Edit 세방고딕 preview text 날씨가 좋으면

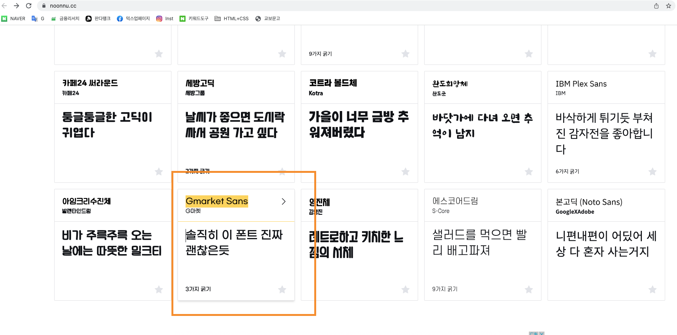235,125
